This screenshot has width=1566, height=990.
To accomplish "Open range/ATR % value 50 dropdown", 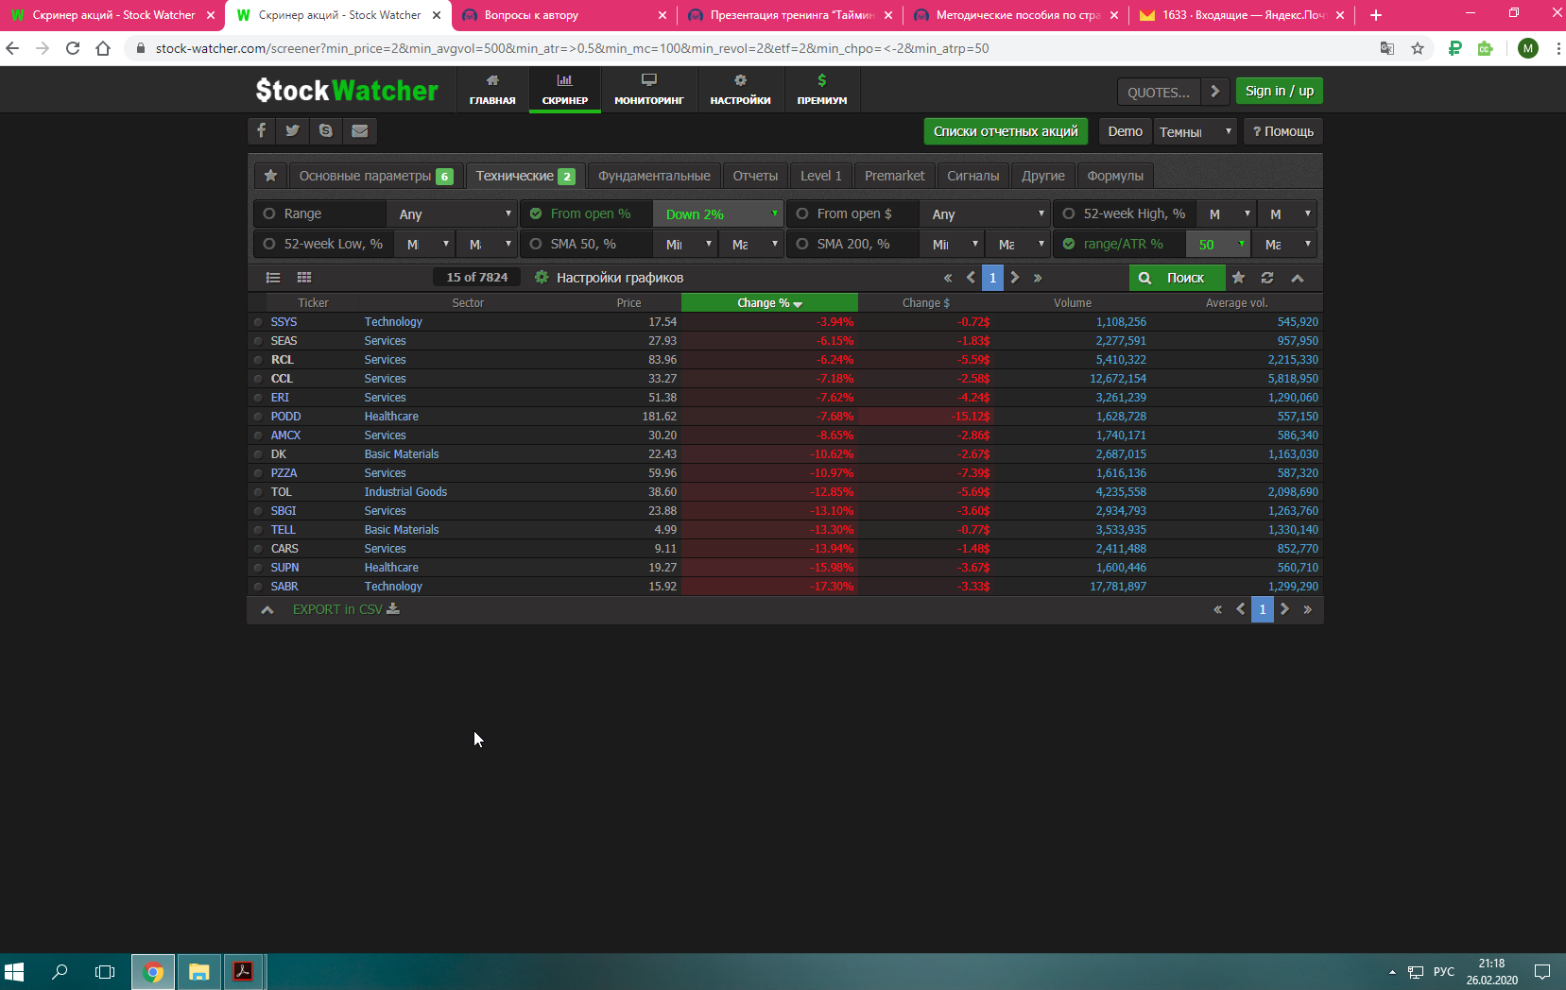I will point(1218,245).
